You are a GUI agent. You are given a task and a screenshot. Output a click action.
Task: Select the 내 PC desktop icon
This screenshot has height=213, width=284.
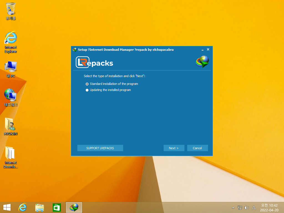coord(11,69)
